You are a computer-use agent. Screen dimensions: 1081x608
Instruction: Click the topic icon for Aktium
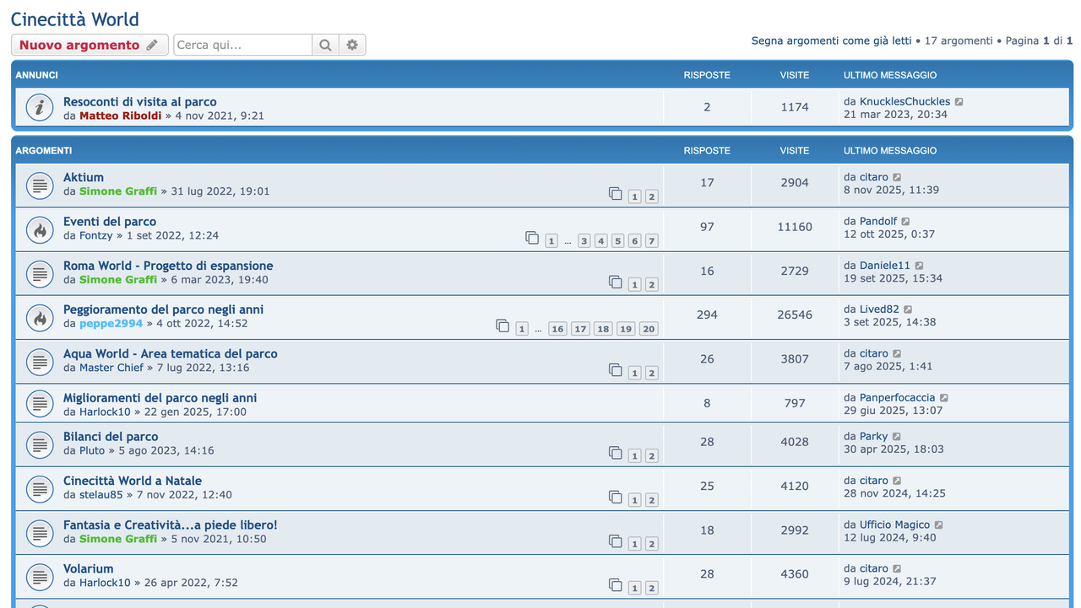[x=40, y=185]
